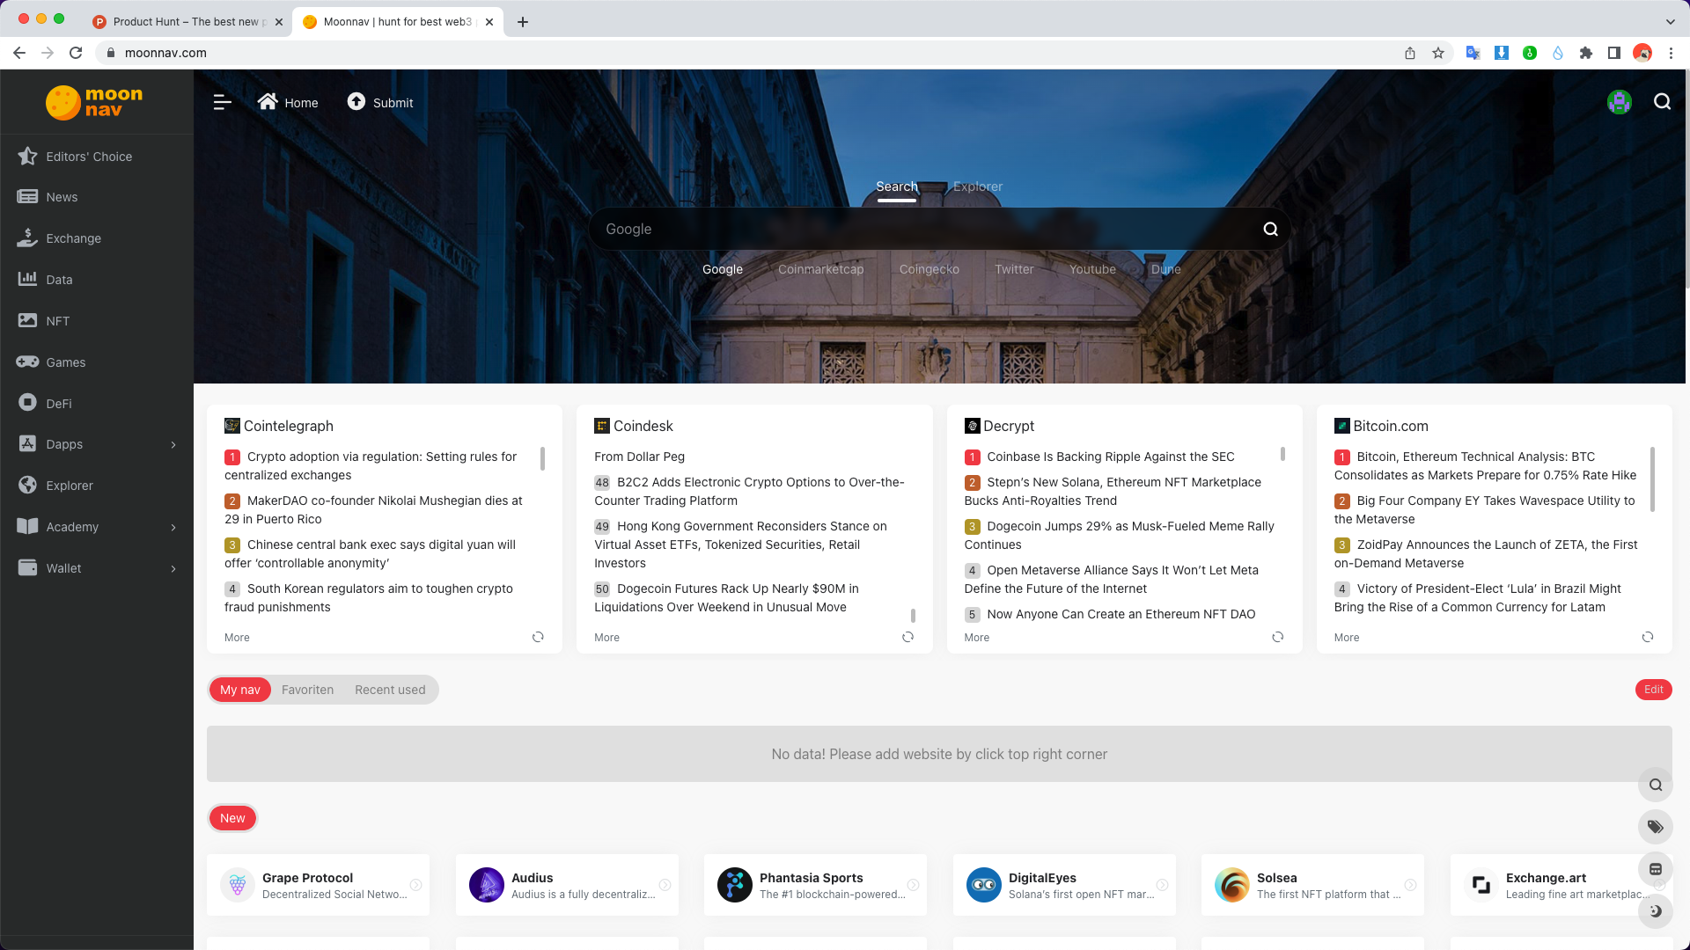Select Google as the search engine
Screen dimensions: 1690x950
(722, 269)
